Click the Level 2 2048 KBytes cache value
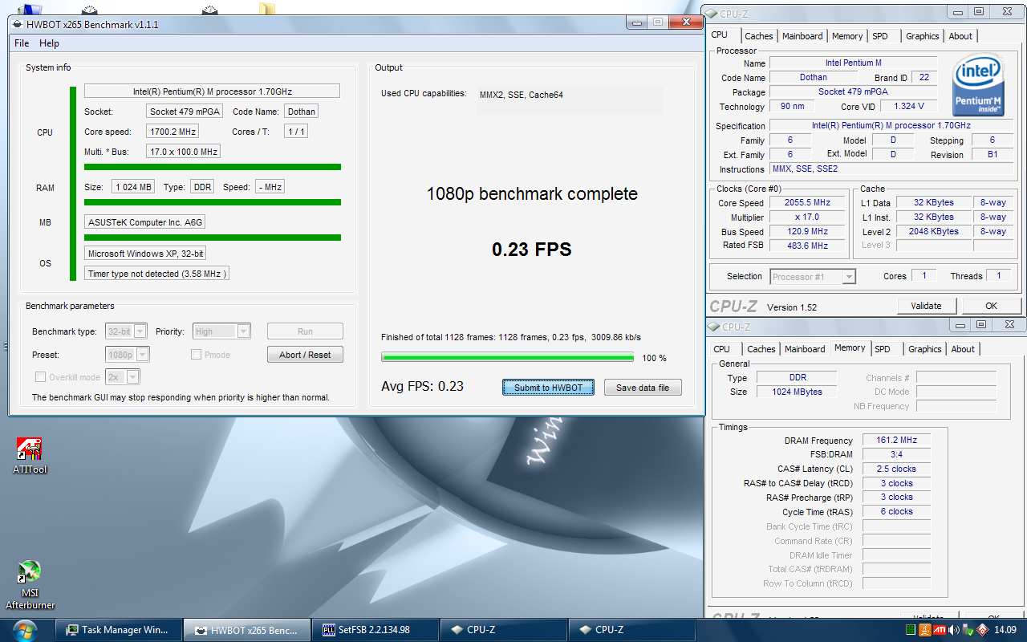 click(933, 232)
